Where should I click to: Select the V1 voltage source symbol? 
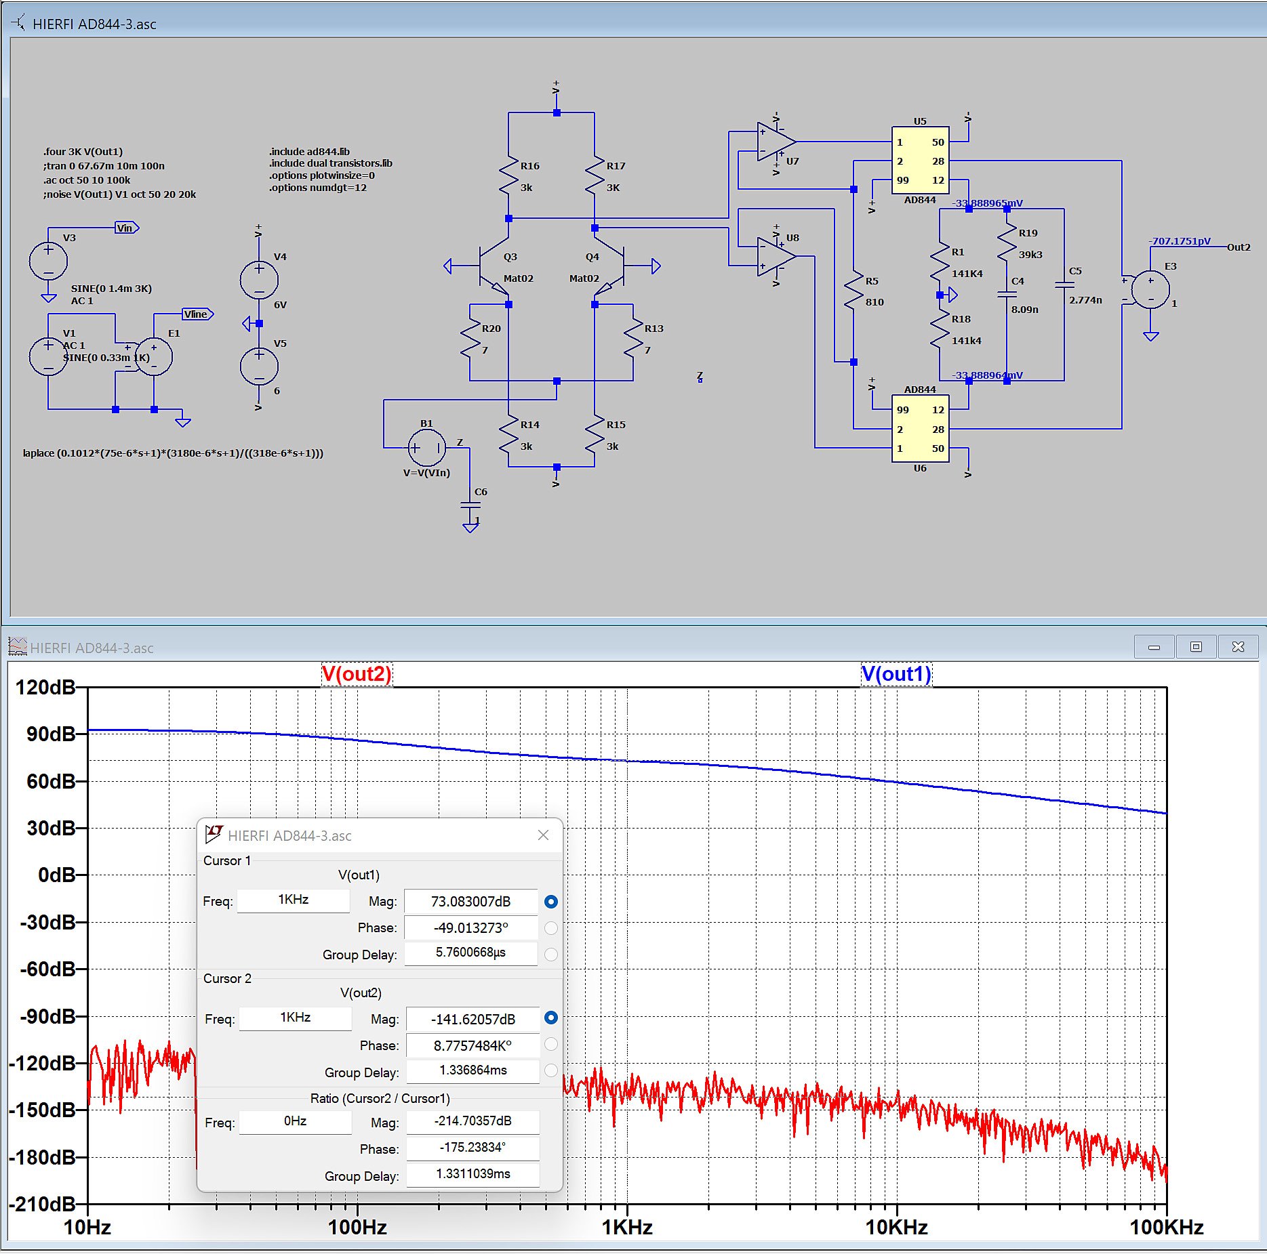(x=49, y=356)
